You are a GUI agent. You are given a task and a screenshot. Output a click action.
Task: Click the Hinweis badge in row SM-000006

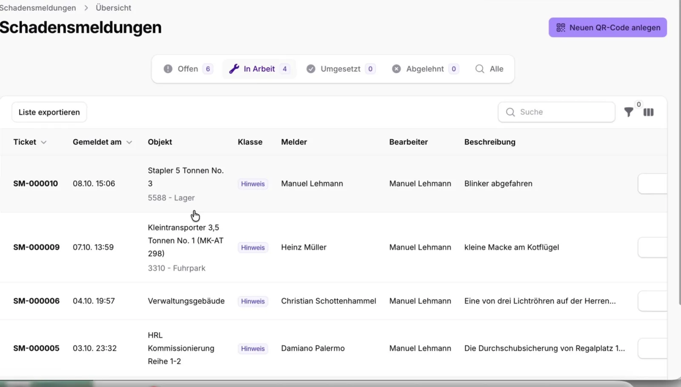point(253,301)
